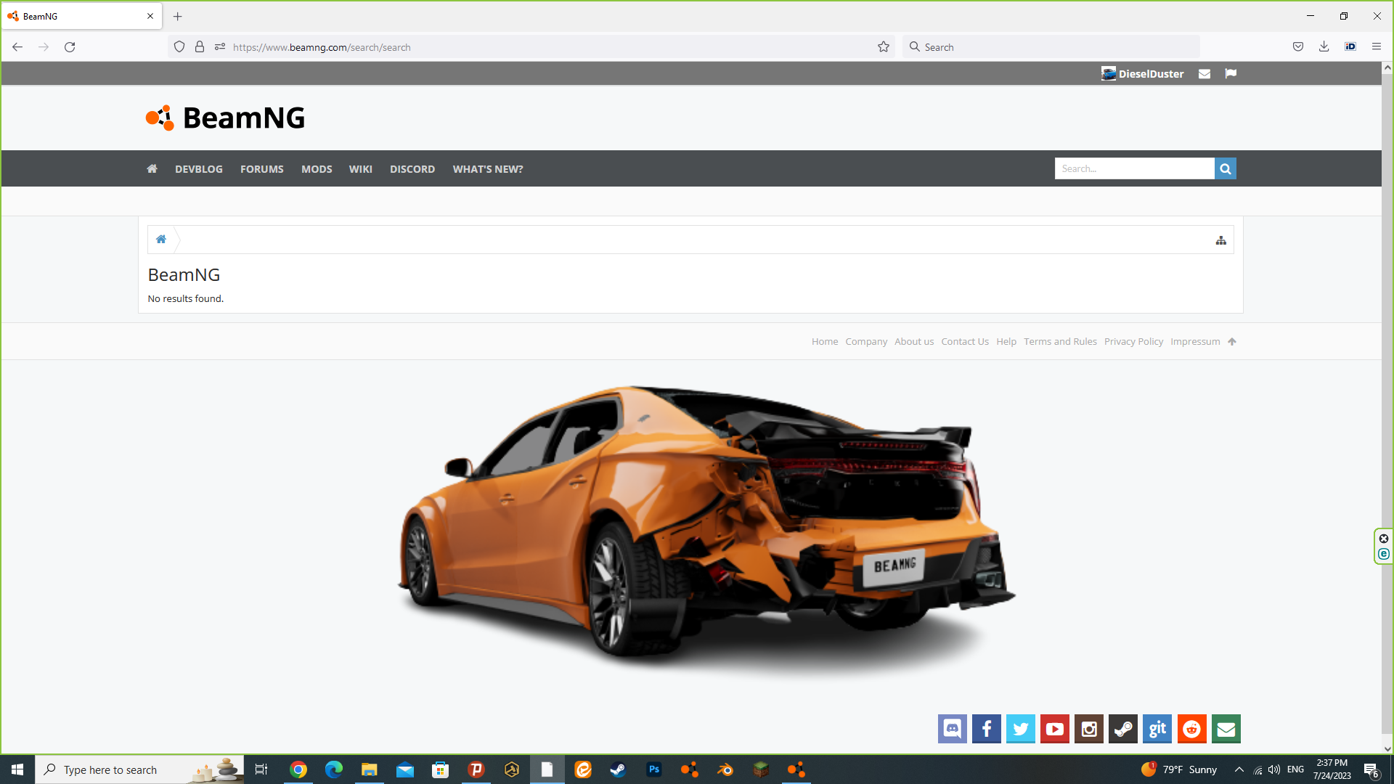Click the Contact Us footer link
1394x784 pixels.
tap(964, 341)
